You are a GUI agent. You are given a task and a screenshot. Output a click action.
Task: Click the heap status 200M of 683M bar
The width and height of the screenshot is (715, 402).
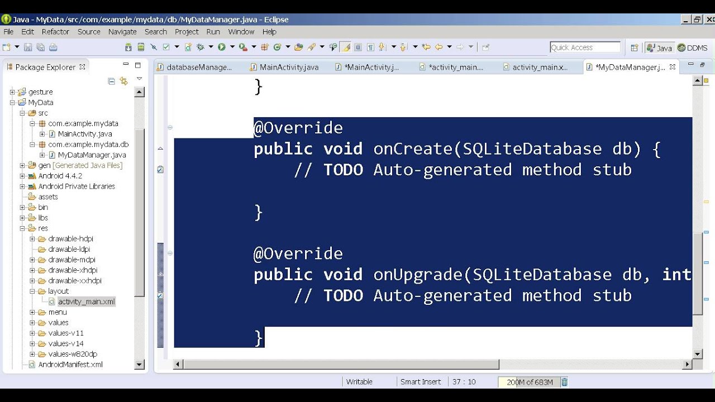529,382
